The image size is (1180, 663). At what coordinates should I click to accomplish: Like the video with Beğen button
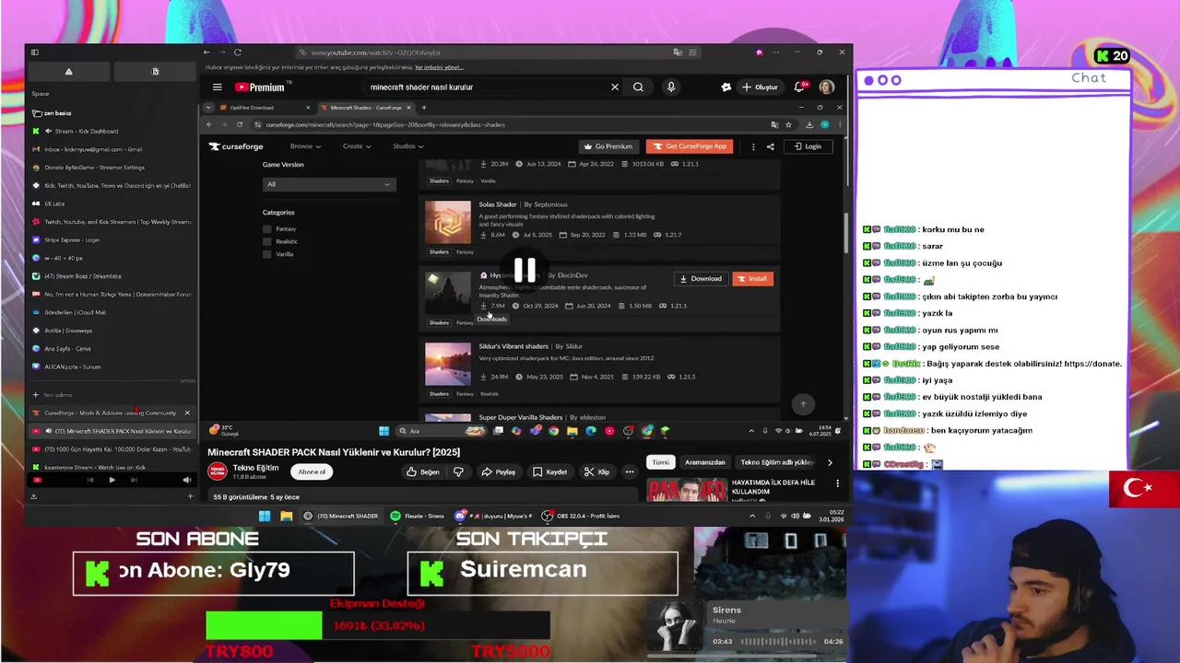(x=423, y=472)
